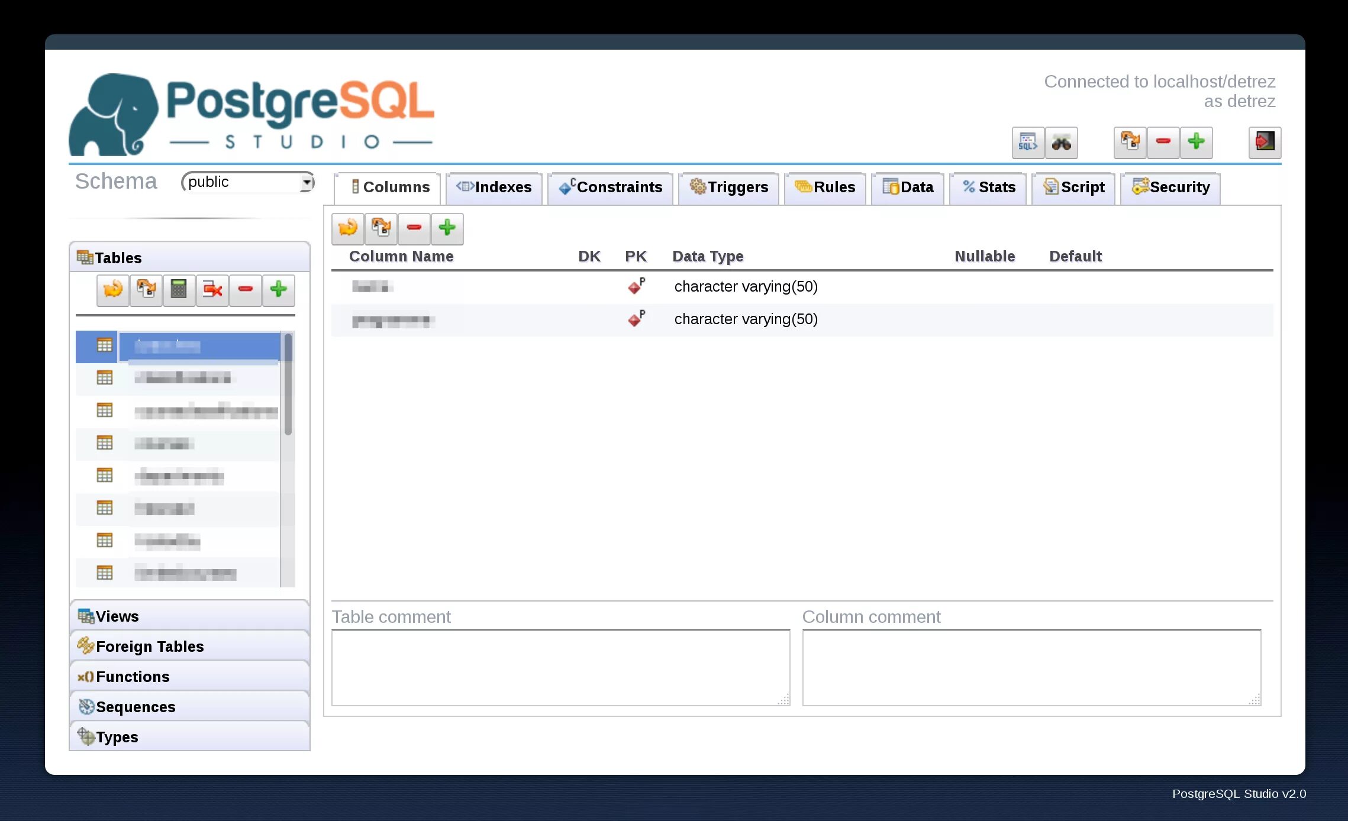Screen dimensions: 1348x821
Task: Open the Constraints tab
Action: click(x=611, y=188)
